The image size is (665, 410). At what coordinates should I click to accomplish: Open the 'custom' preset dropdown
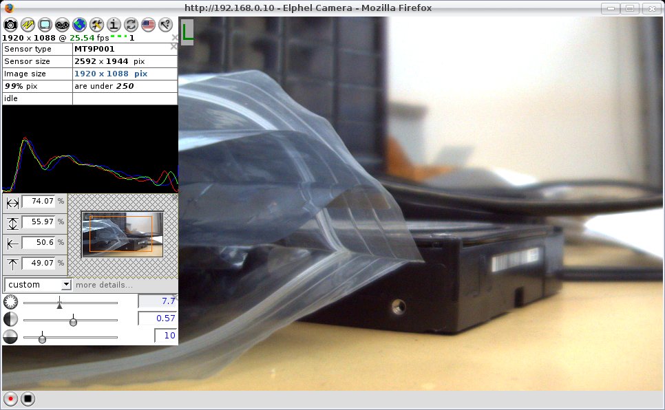[x=38, y=285]
